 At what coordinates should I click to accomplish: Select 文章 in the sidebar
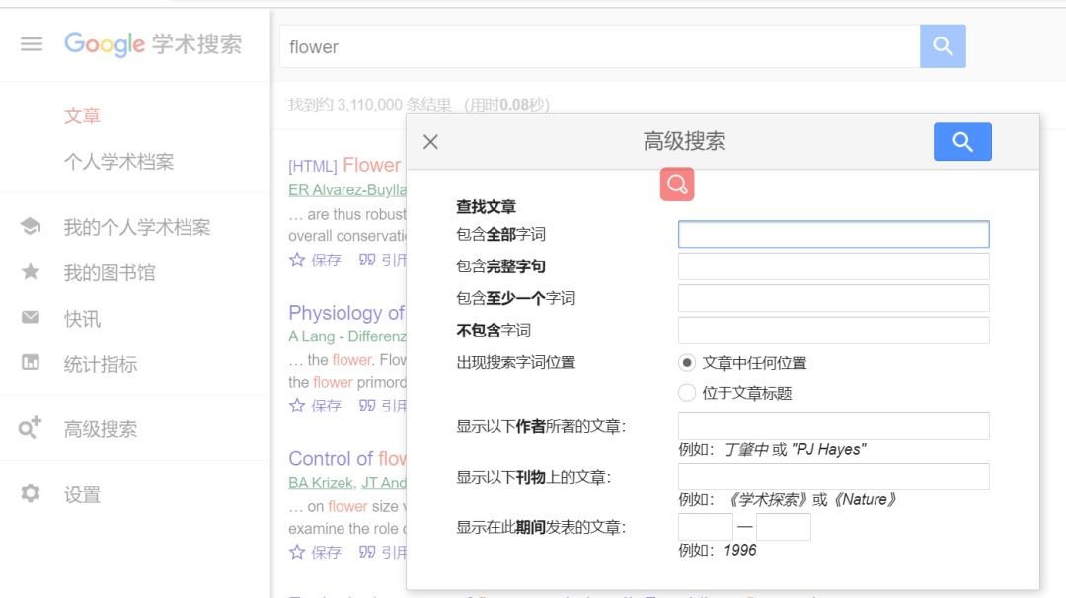point(82,115)
